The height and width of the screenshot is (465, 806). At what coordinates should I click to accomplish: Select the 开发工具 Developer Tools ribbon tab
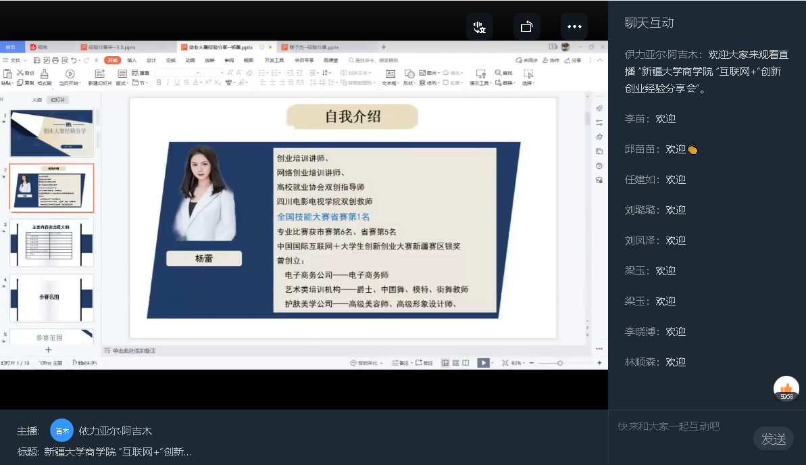click(x=274, y=60)
